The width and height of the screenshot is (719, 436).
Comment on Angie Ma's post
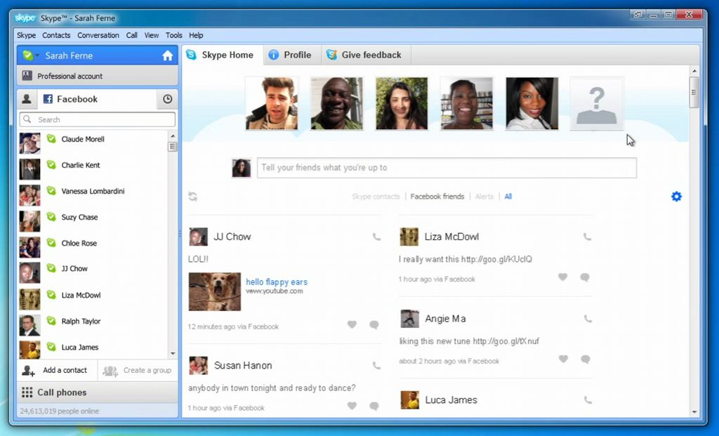point(585,359)
